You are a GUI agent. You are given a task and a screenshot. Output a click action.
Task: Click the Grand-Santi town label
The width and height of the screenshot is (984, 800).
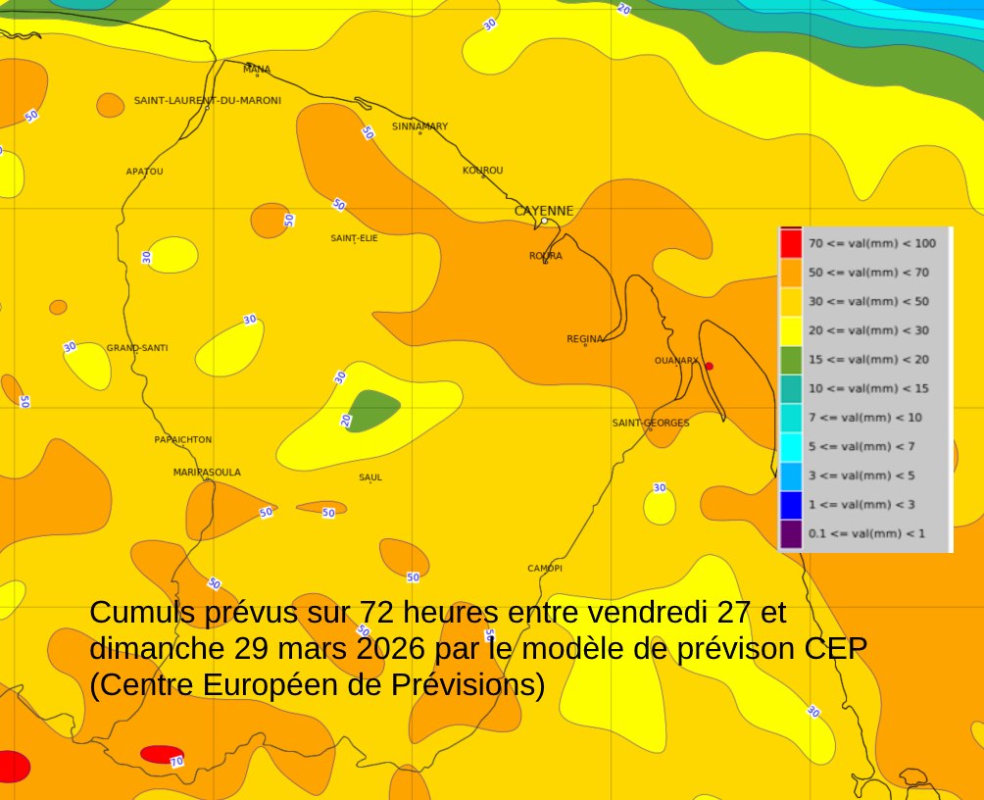coord(137,348)
